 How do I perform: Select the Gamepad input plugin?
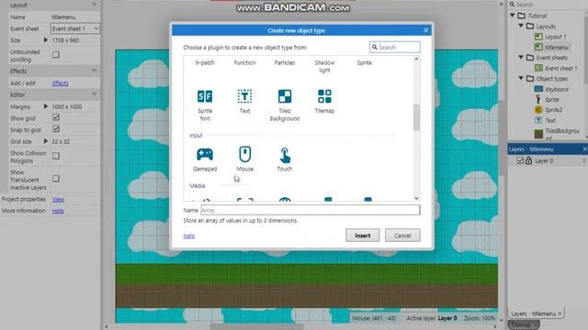(205, 154)
